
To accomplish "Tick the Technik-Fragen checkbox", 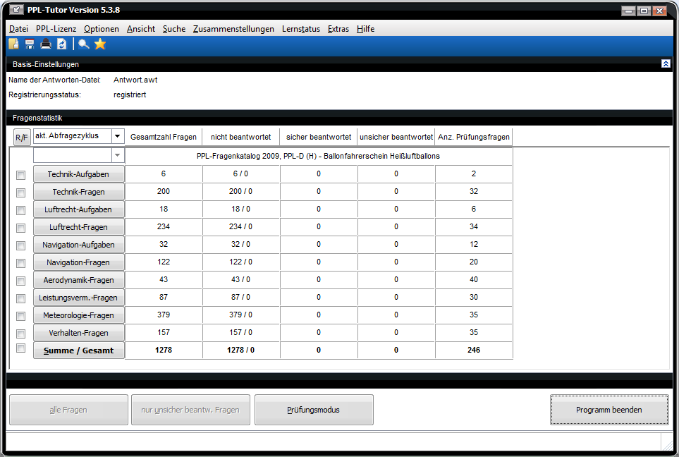I will [20, 193].
